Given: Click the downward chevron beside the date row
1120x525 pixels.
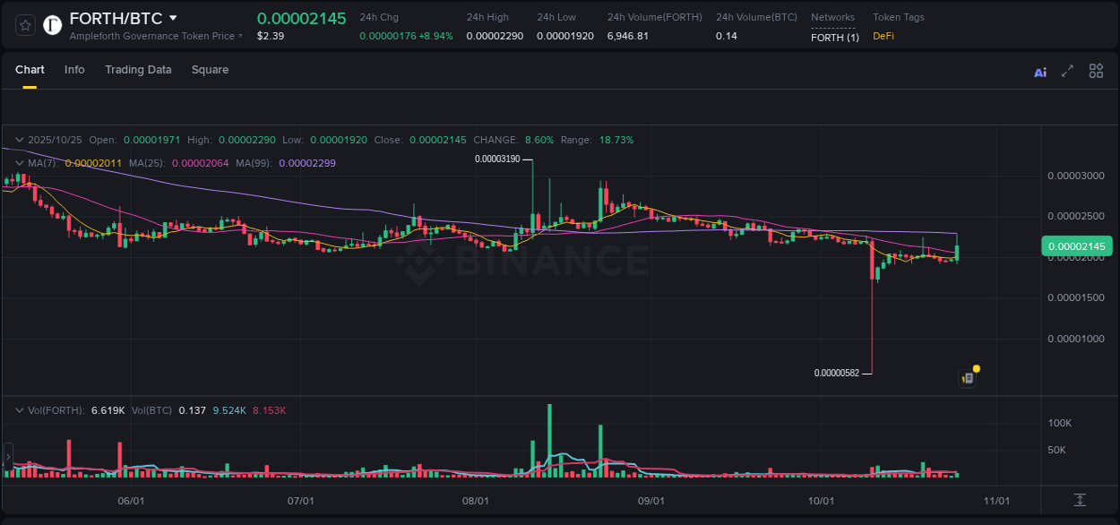Looking at the screenshot, I should click(18, 140).
